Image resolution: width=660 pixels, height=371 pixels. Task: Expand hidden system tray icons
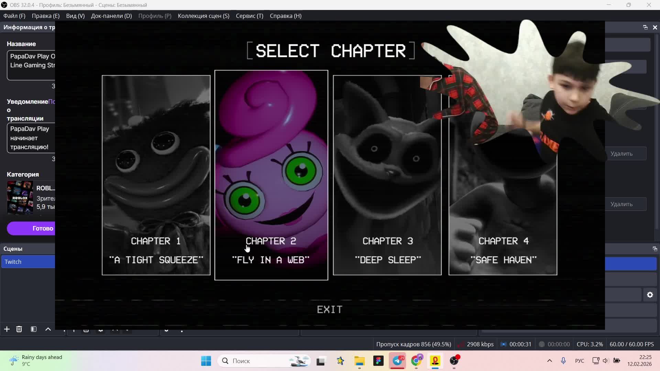(549, 361)
